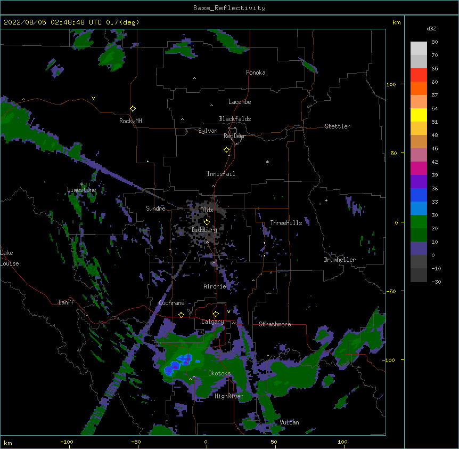Click the Sylvan city label
The height and width of the screenshot is (449, 459).
coord(208,131)
